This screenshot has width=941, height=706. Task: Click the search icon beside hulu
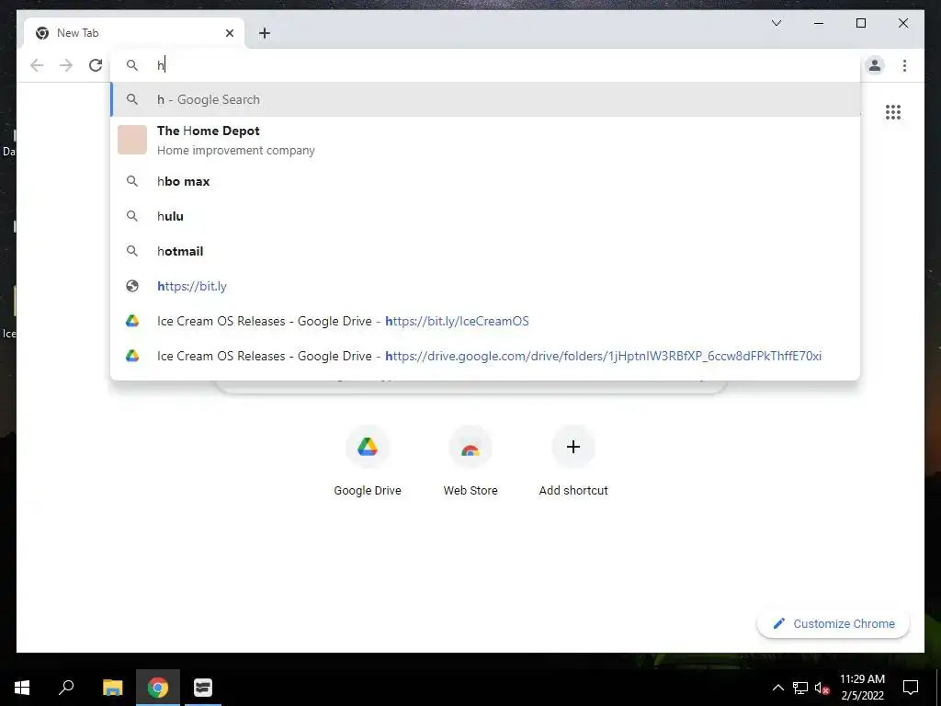tap(132, 216)
